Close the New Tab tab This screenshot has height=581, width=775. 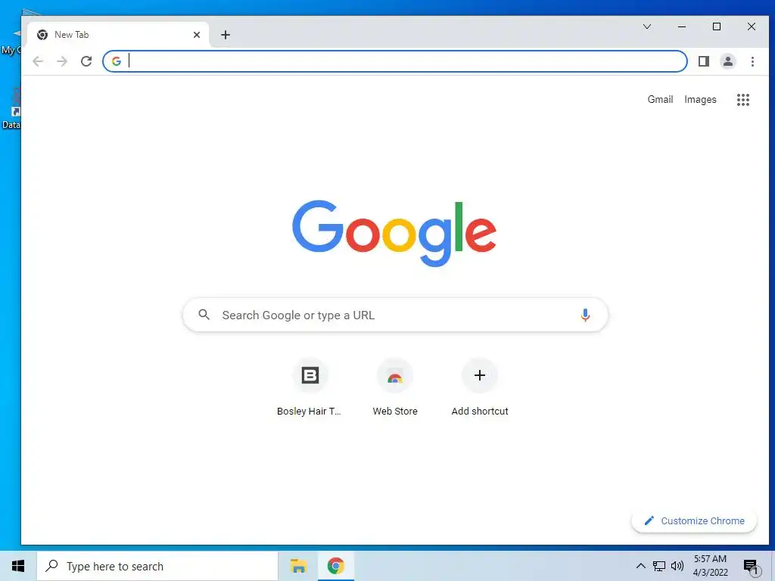click(x=197, y=35)
